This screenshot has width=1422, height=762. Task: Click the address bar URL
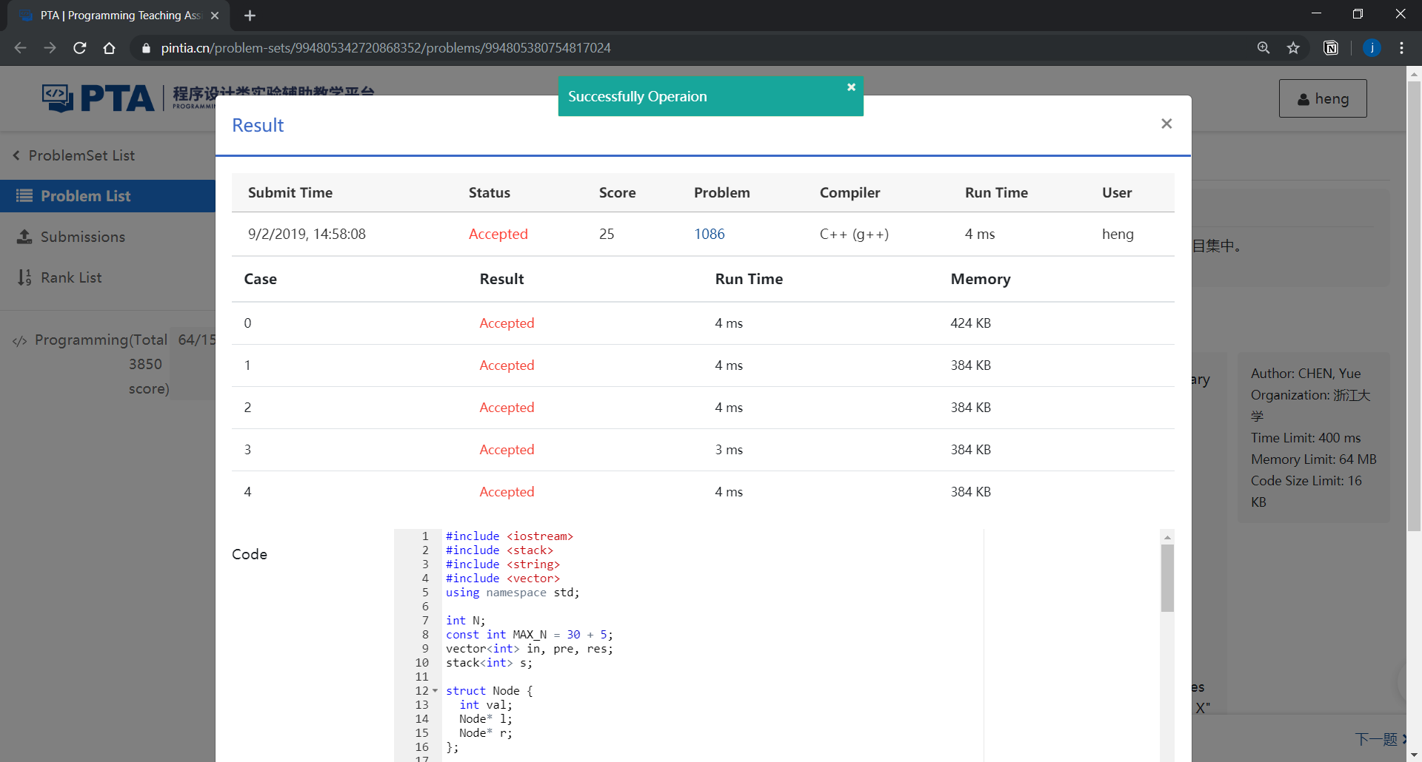[x=385, y=48]
